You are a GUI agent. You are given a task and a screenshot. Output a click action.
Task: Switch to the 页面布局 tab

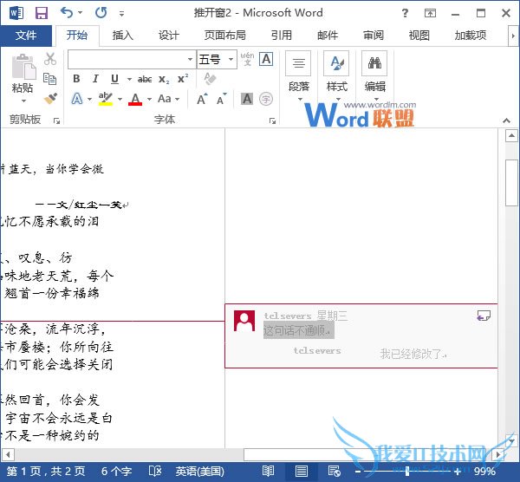[x=224, y=36]
